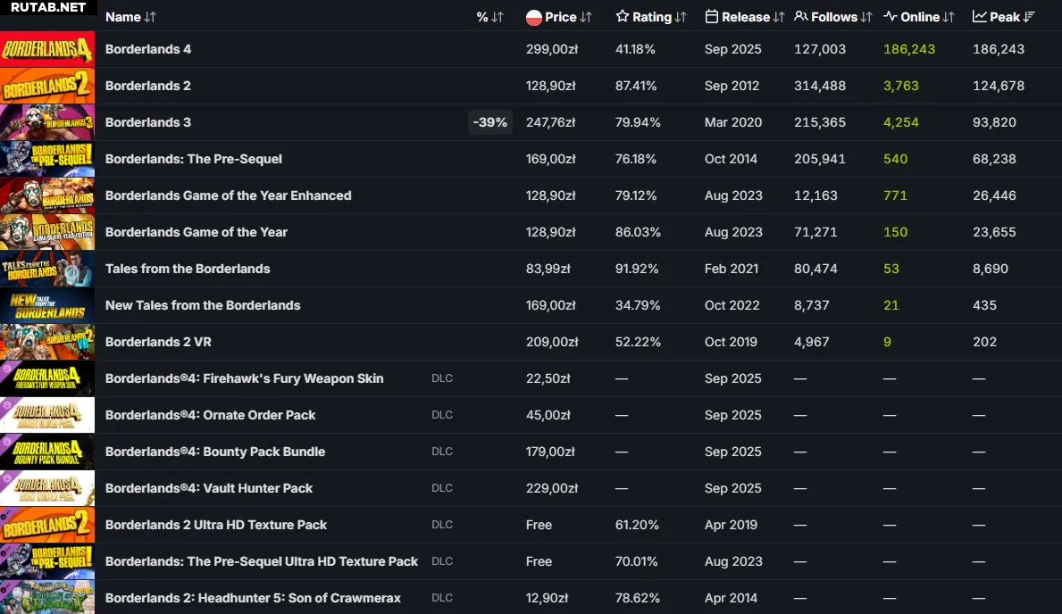Open the Borderlands 2 VR thumbnail
This screenshot has height=614, width=1062.
pyautogui.click(x=47, y=341)
